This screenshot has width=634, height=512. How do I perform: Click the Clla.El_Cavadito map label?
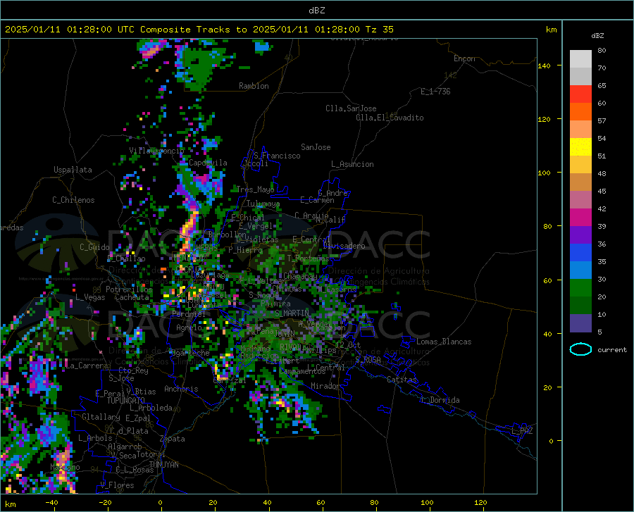click(390, 118)
